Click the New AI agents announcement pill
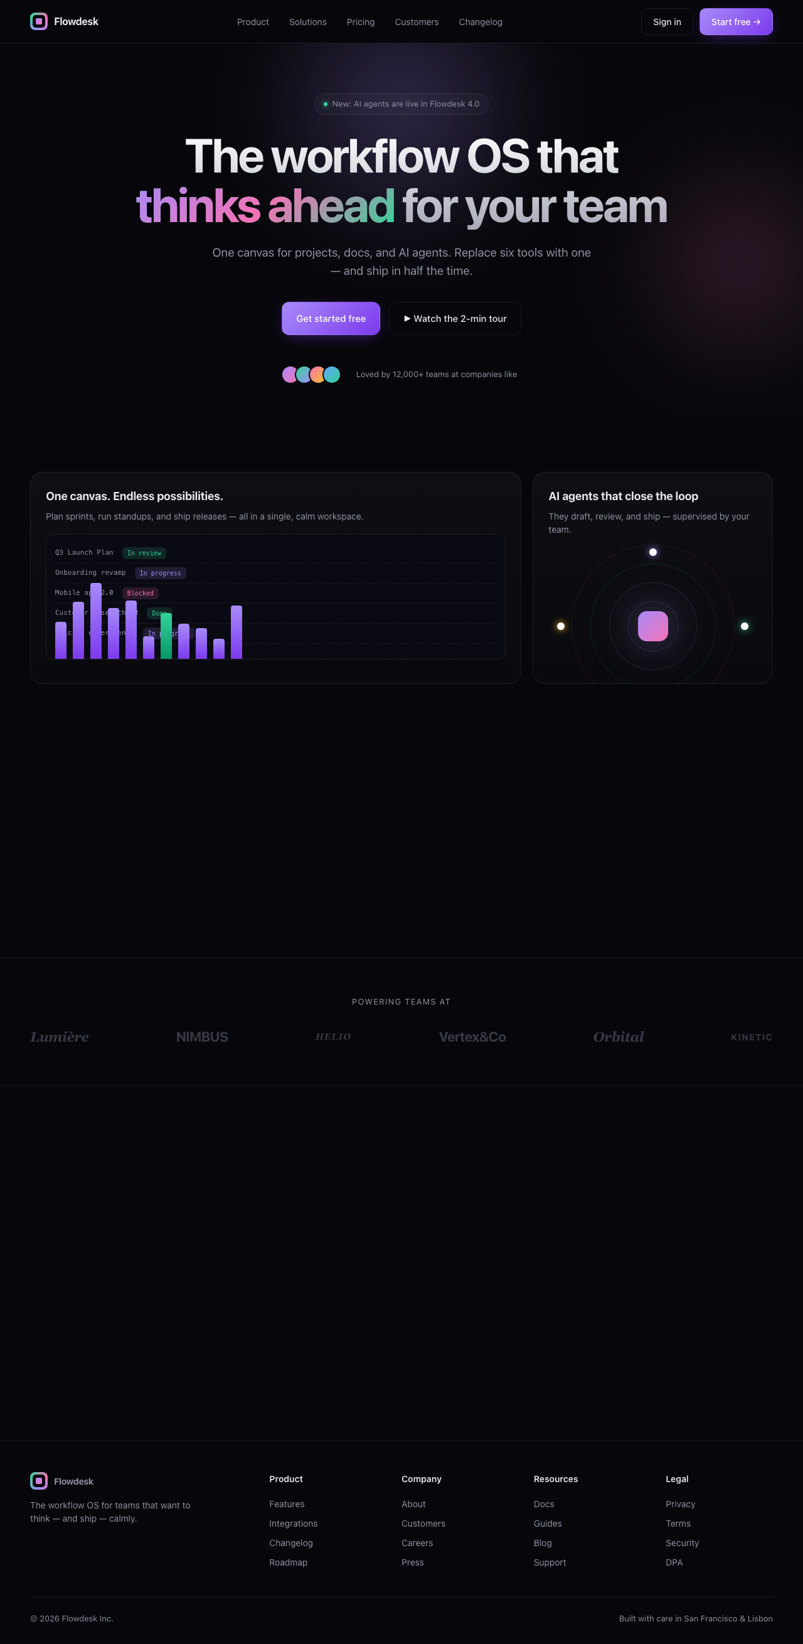 click(x=401, y=104)
